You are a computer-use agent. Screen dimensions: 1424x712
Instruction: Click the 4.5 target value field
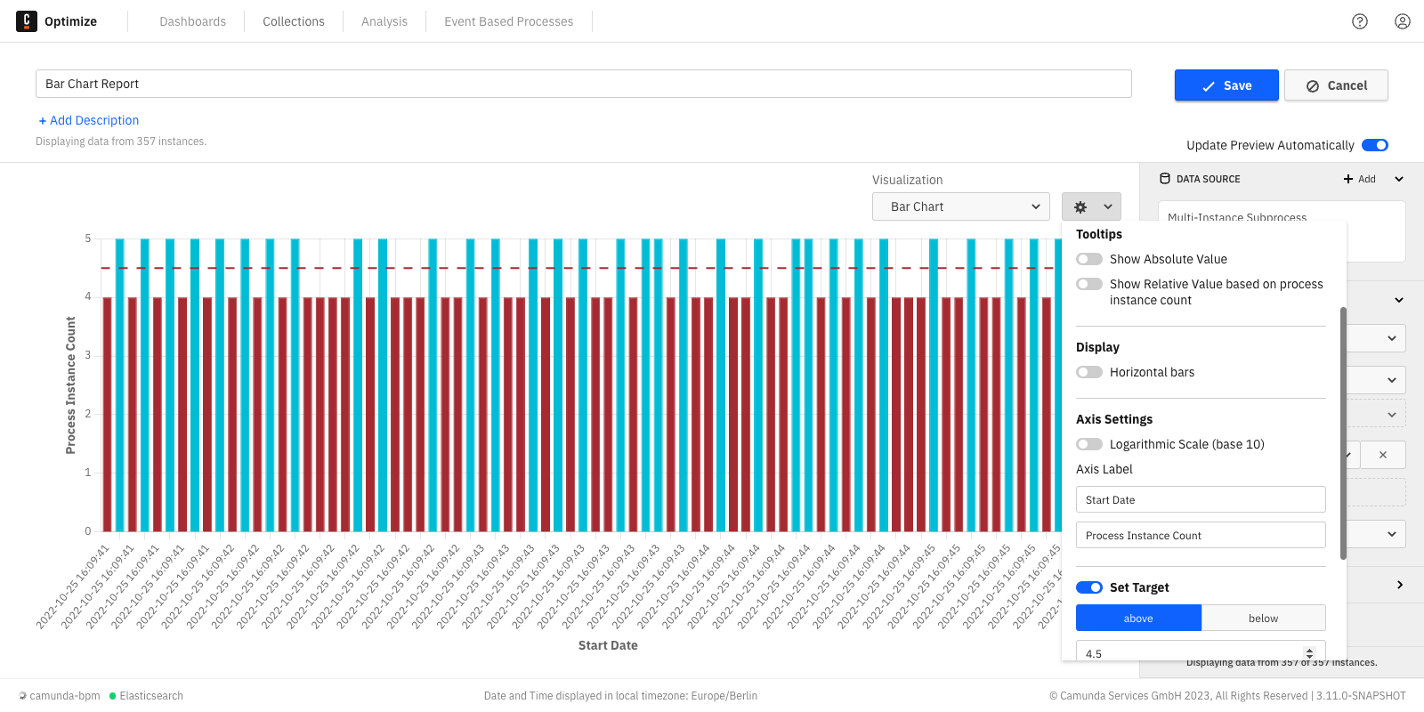1201,651
